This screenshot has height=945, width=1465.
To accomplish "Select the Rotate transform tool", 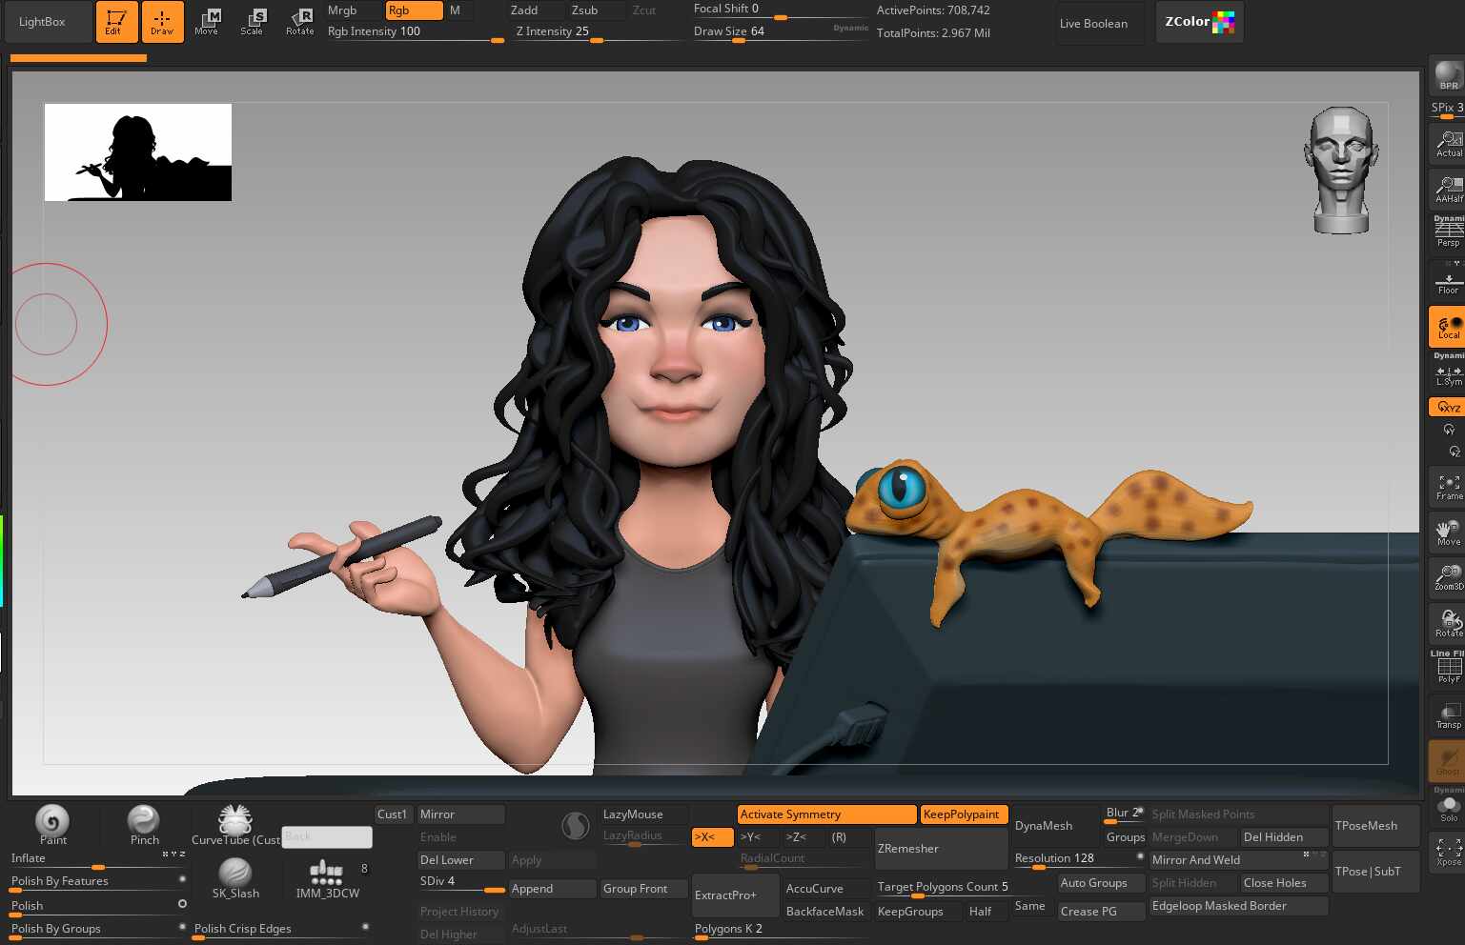I will (x=299, y=22).
